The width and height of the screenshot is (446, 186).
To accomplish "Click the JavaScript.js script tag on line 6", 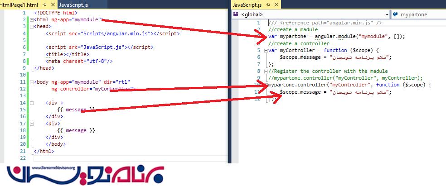I will (100, 47).
